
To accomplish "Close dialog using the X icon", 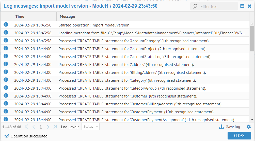I will [x=249, y=6].
